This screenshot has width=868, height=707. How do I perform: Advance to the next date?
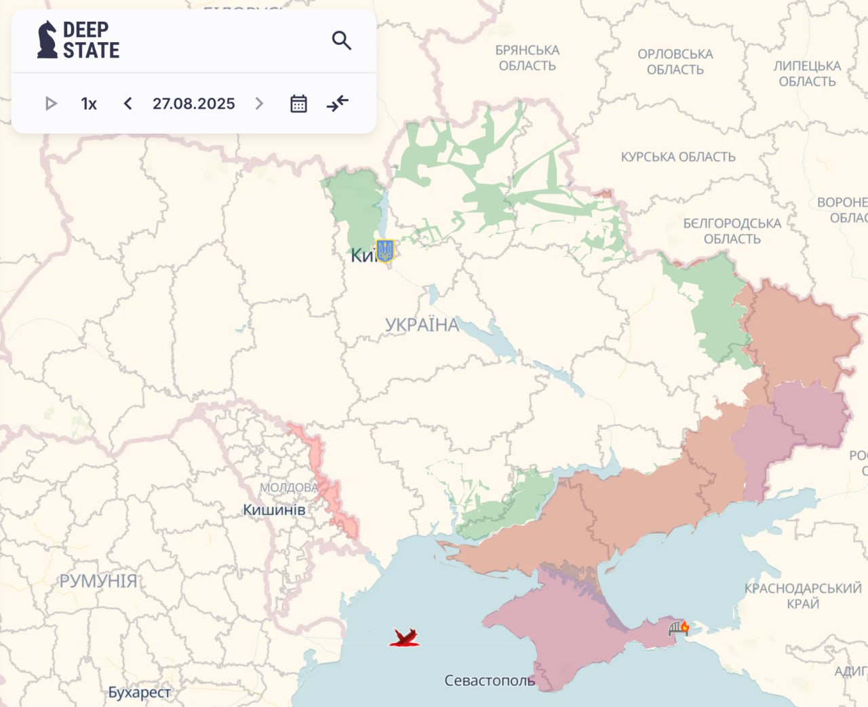click(259, 104)
